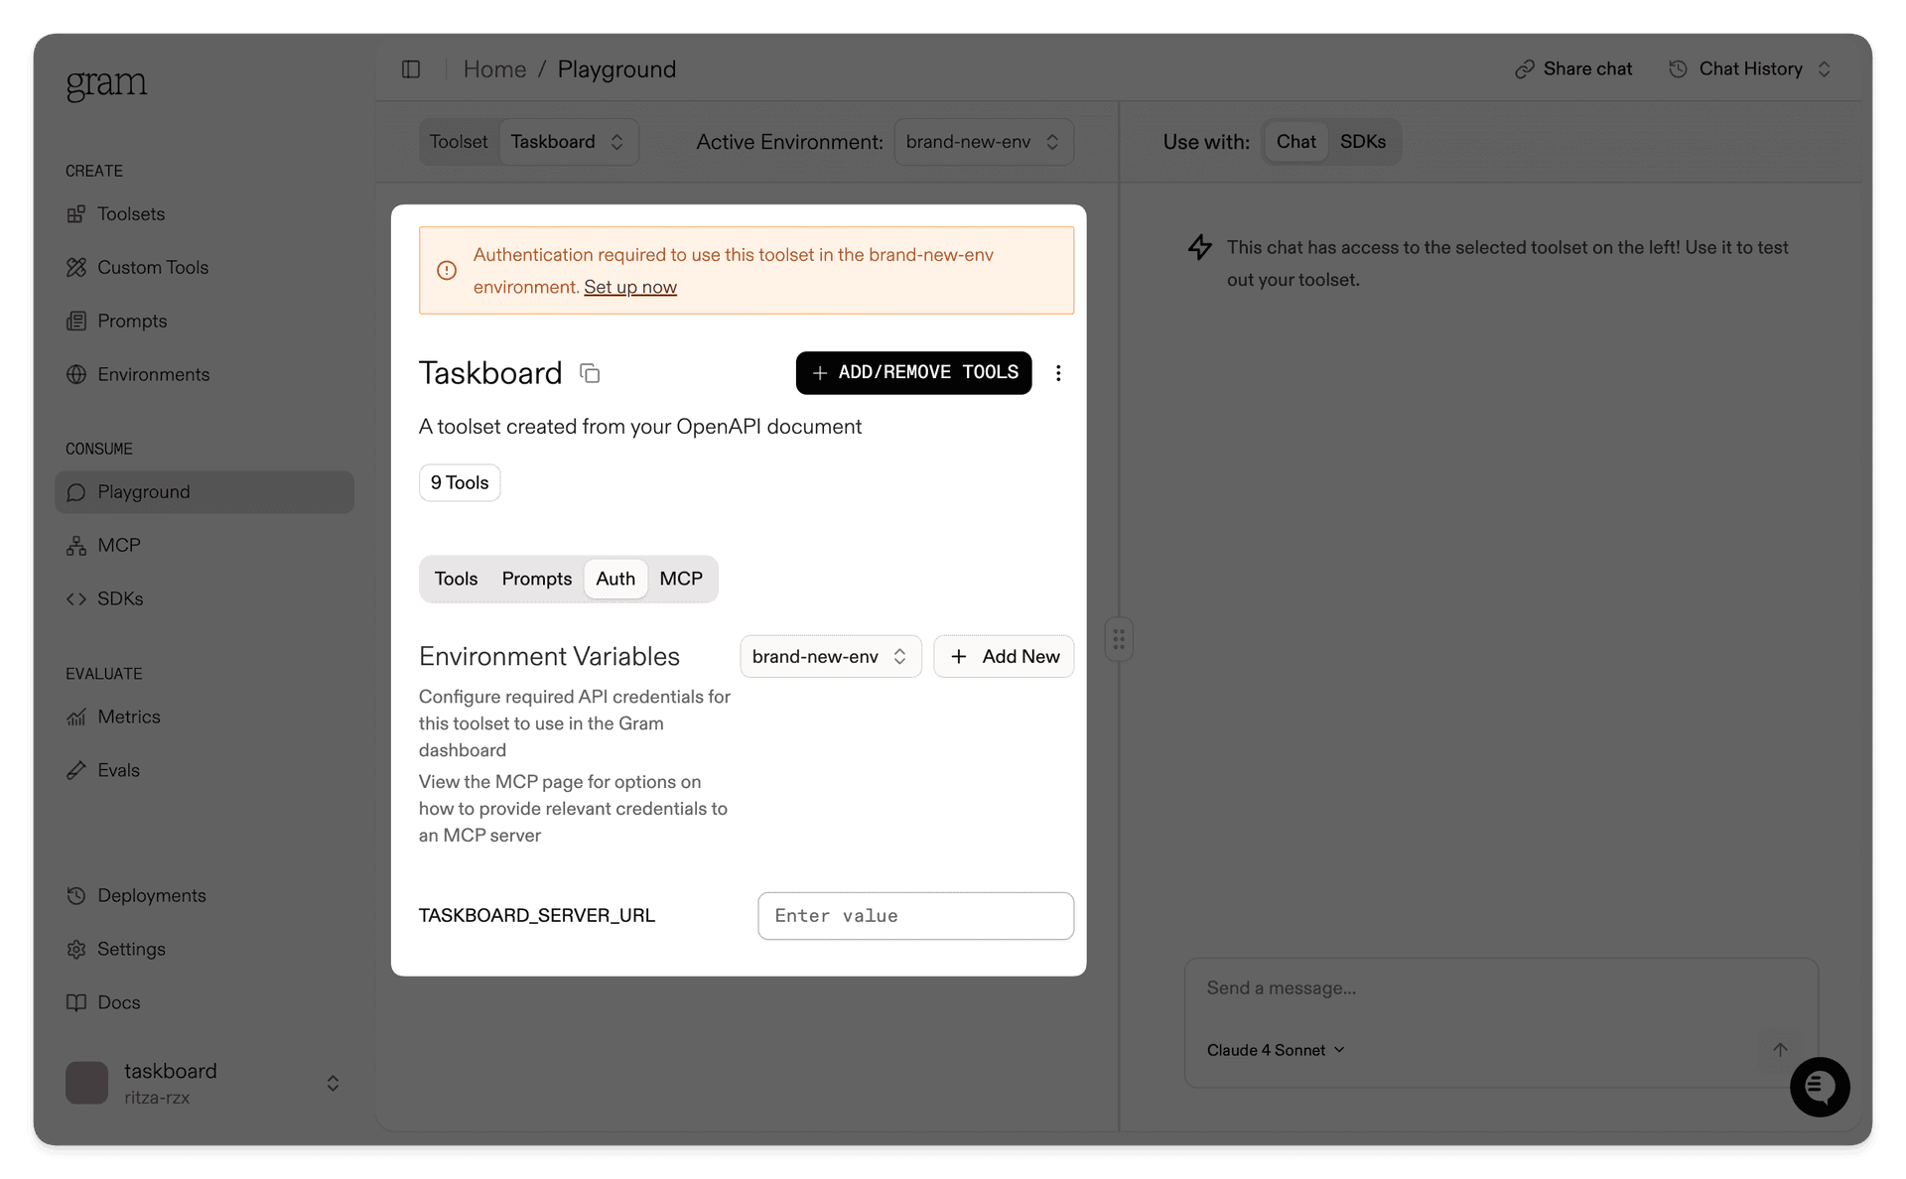The width and height of the screenshot is (1906, 1179).
Task: Open the MCP page from the sidebar
Action: [x=118, y=545]
